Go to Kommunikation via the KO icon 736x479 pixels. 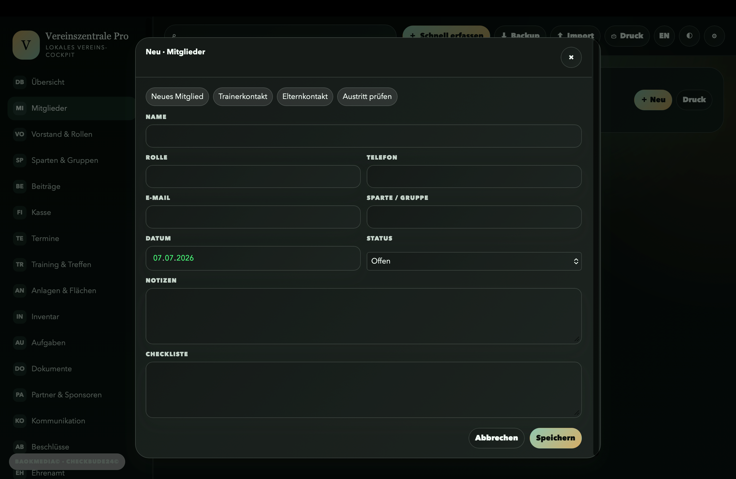[20, 421]
